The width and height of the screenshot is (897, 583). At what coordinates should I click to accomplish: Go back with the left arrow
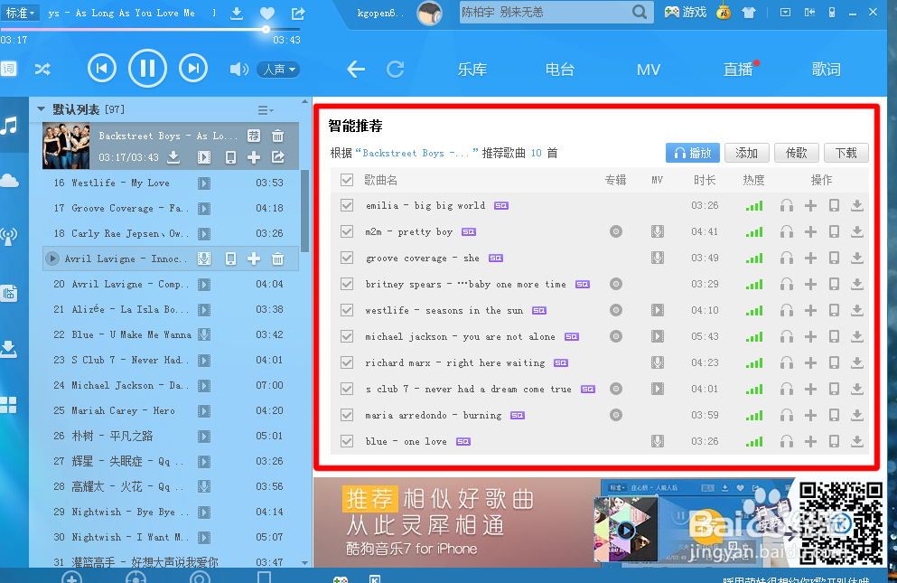pos(356,70)
